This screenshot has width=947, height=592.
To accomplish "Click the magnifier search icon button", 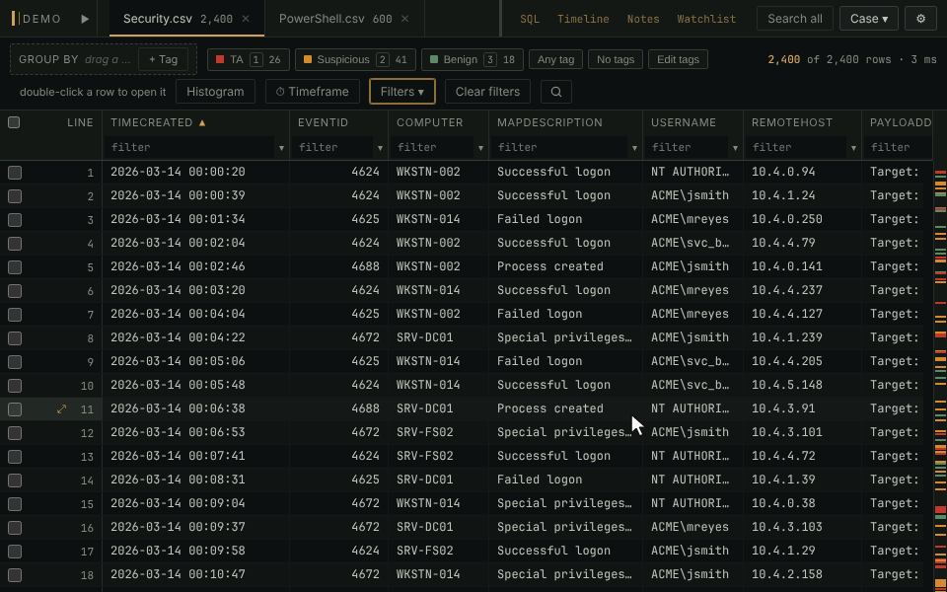I will coord(556,92).
